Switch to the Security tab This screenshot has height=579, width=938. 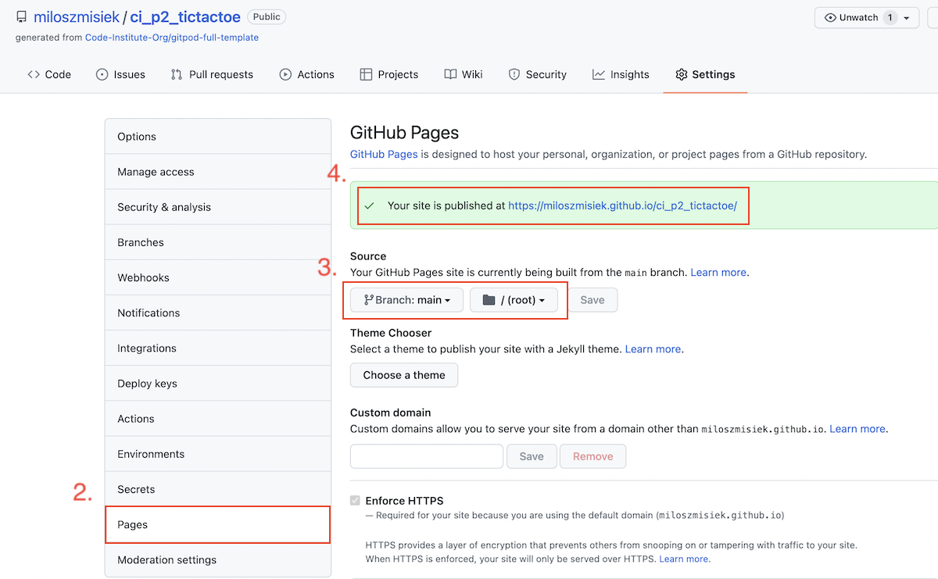coord(537,74)
